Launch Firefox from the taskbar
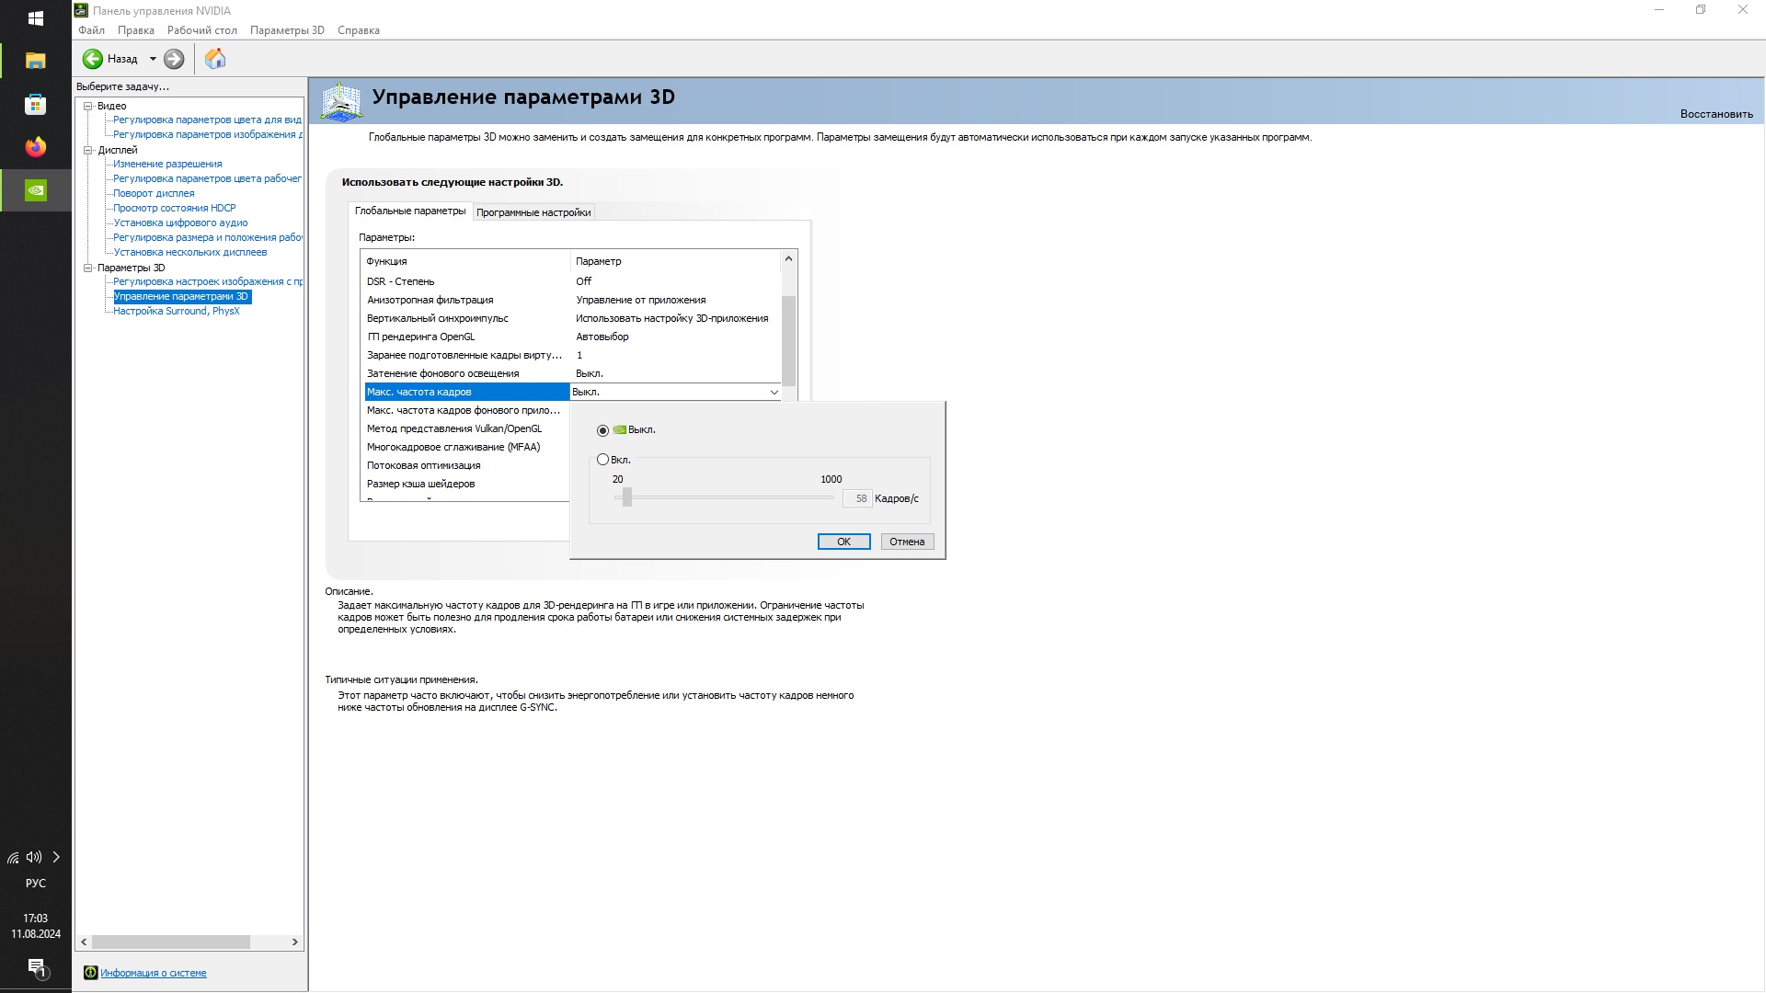 [x=35, y=147]
